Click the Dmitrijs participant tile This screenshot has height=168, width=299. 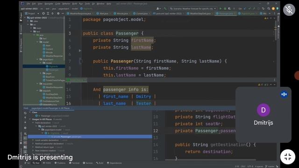point(263,115)
